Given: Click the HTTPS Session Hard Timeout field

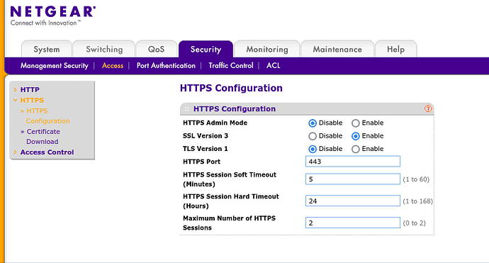Looking at the screenshot, I should (353, 201).
